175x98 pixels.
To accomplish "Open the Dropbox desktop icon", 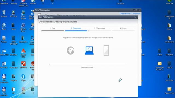I will [4, 39].
